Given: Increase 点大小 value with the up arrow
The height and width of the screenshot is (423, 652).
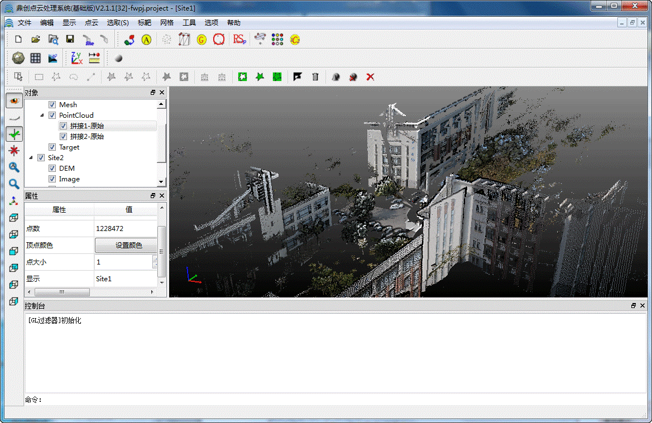Looking at the screenshot, I should (155, 259).
